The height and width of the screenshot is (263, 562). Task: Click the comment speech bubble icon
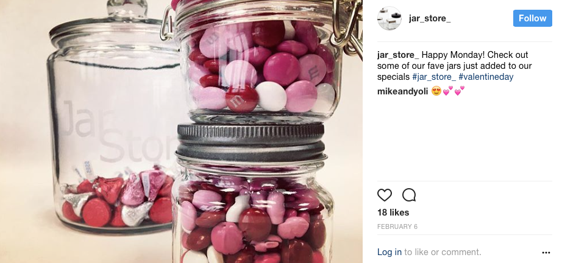[x=409, y=195]
